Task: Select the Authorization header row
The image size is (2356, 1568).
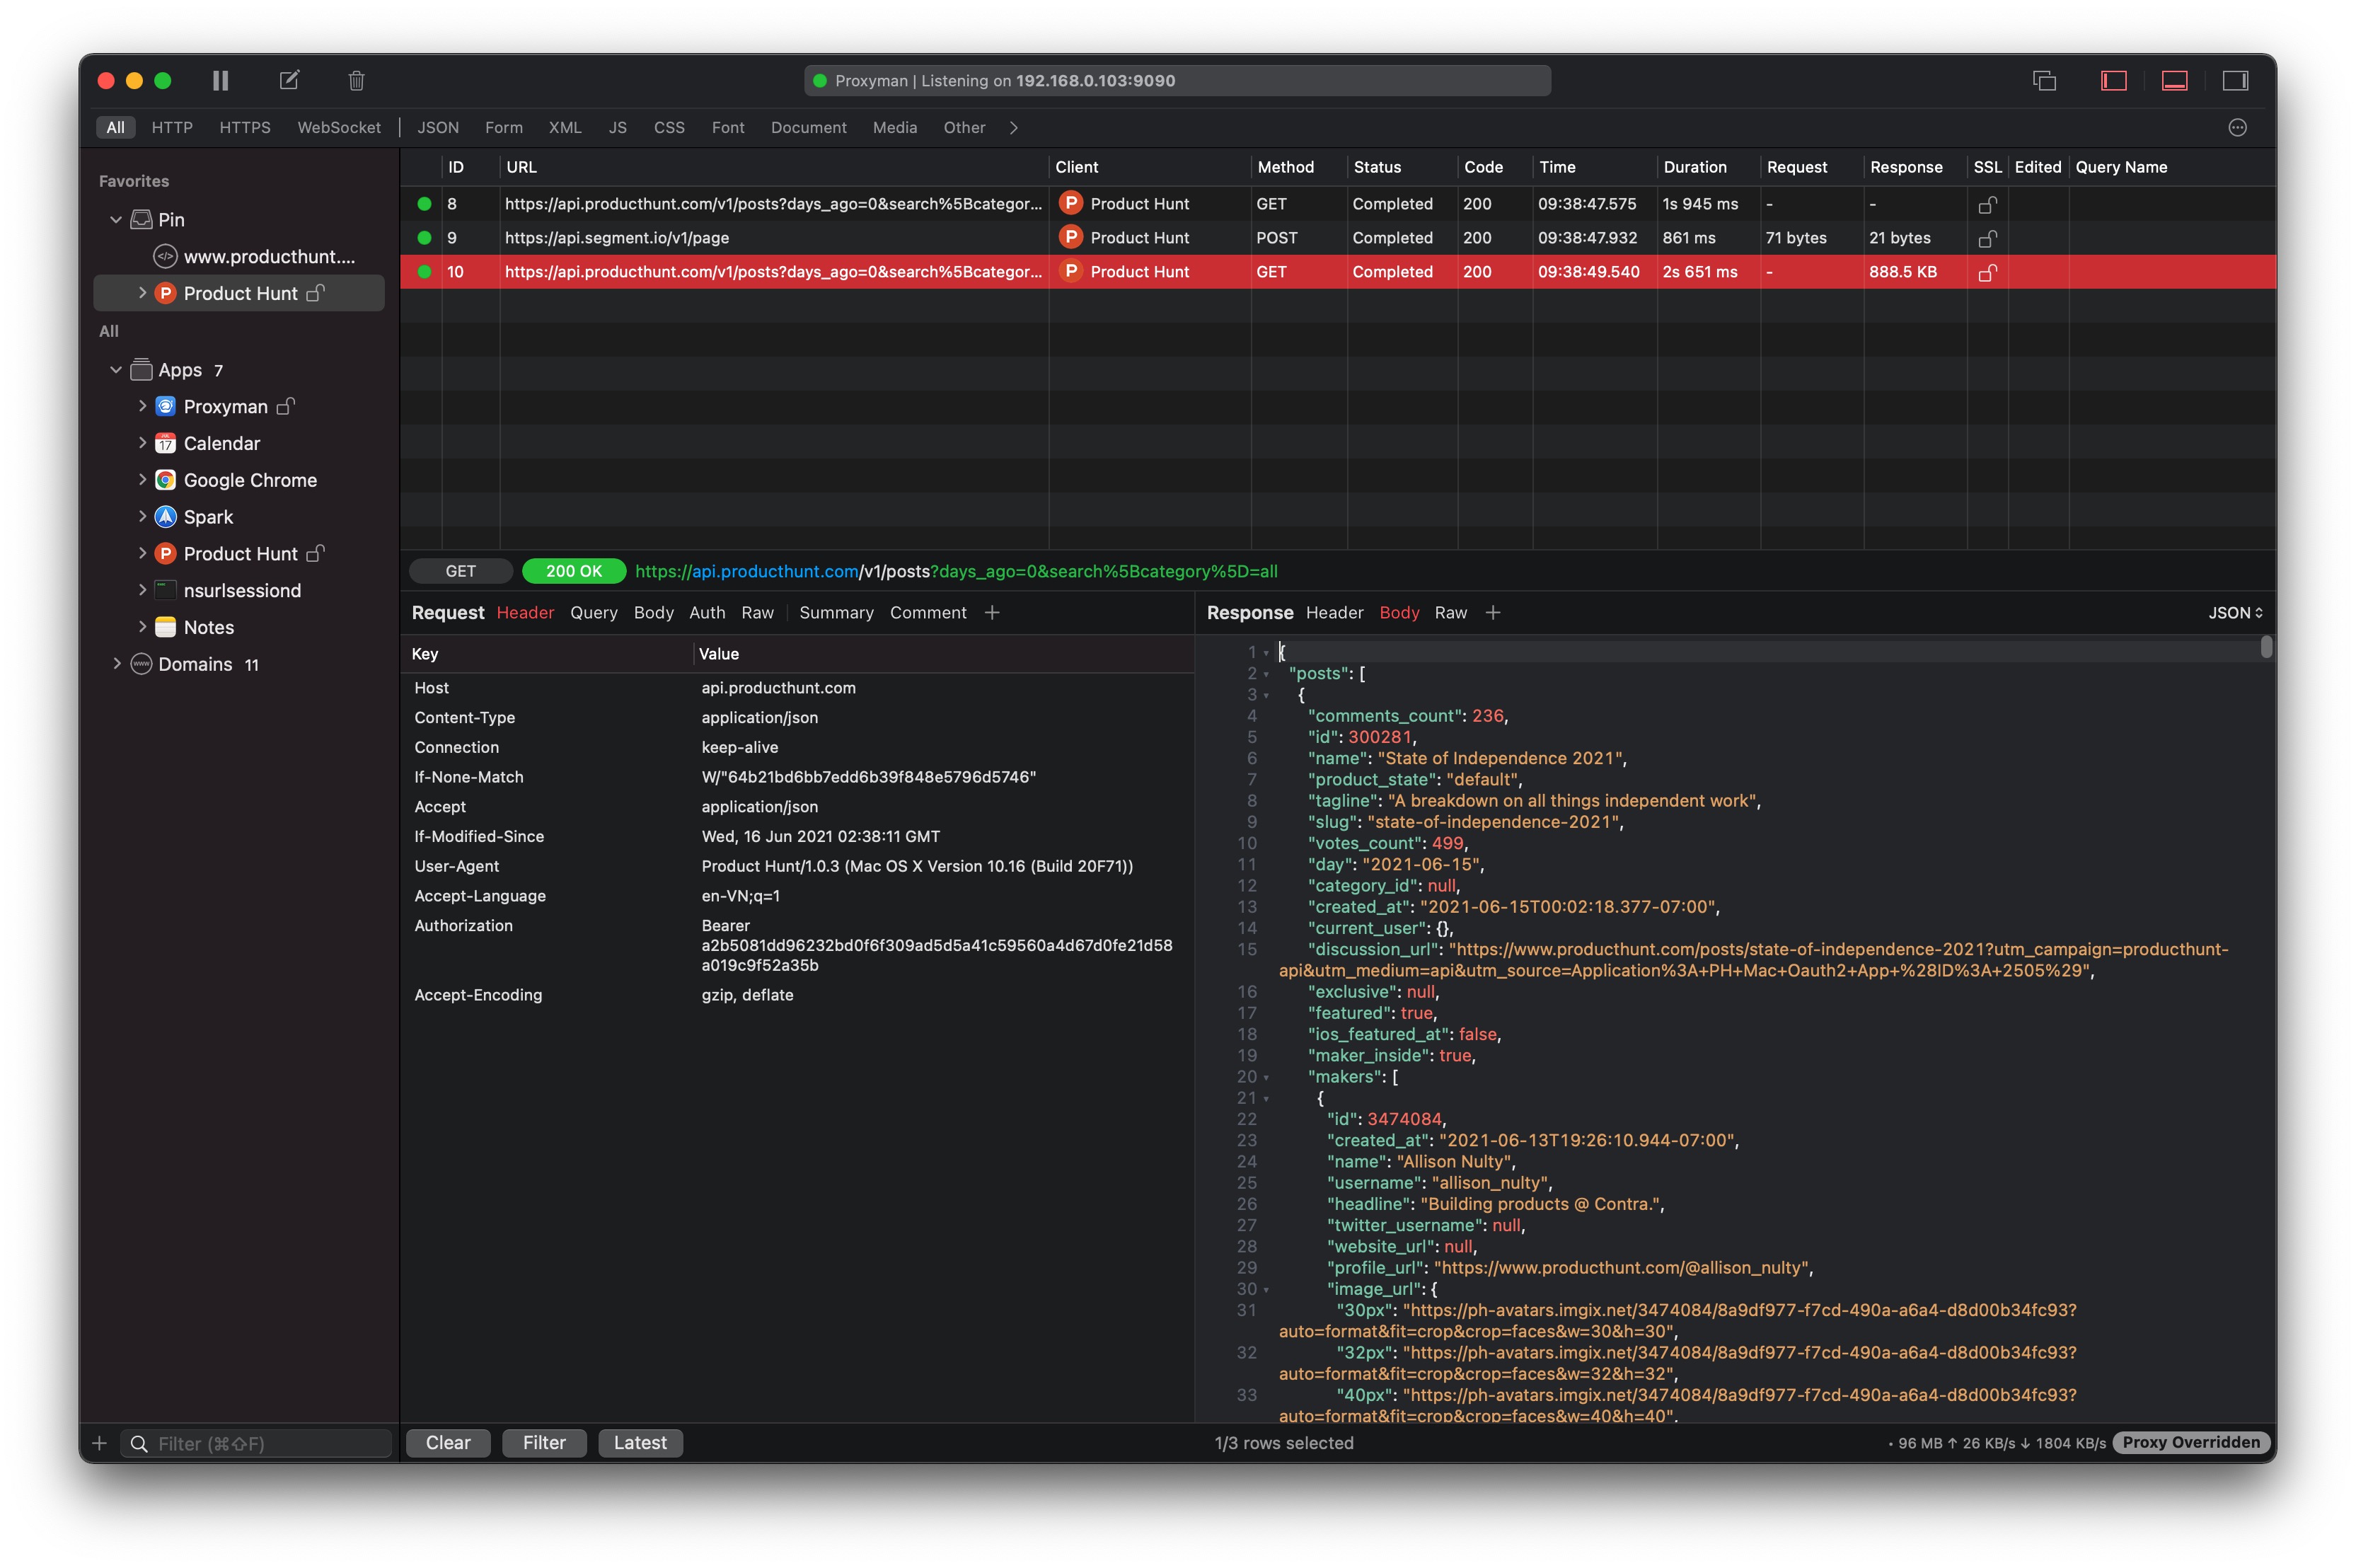Action: coord(797,945)
